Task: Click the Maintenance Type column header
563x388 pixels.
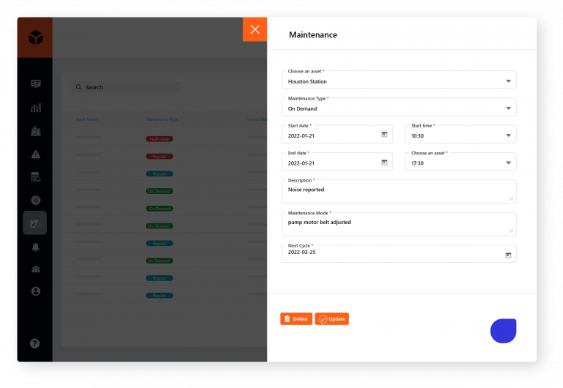Action: click(161, 119)
